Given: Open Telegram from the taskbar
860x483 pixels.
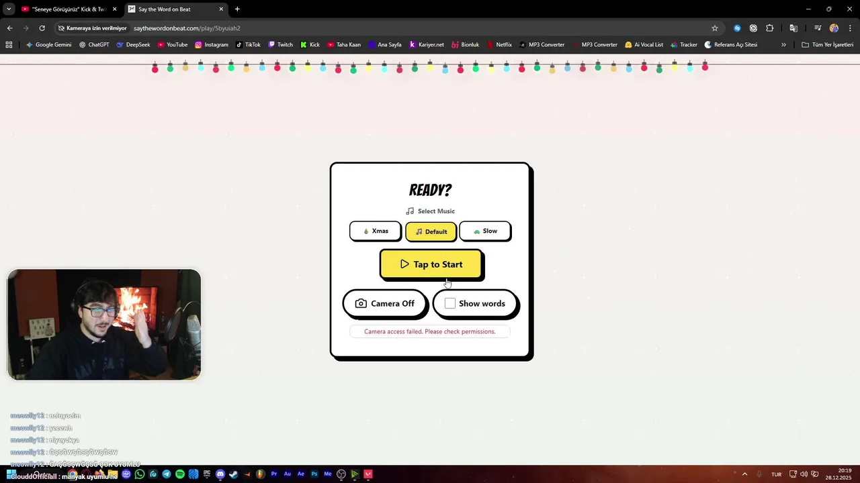Looking at the screenshot, I should click(x=167, y=474).
